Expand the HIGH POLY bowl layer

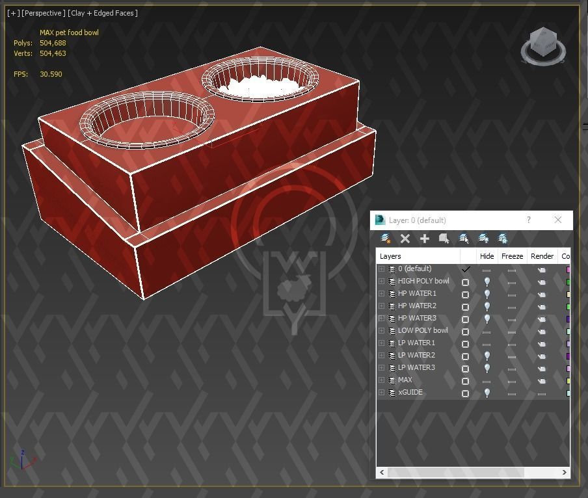[381, 282]
